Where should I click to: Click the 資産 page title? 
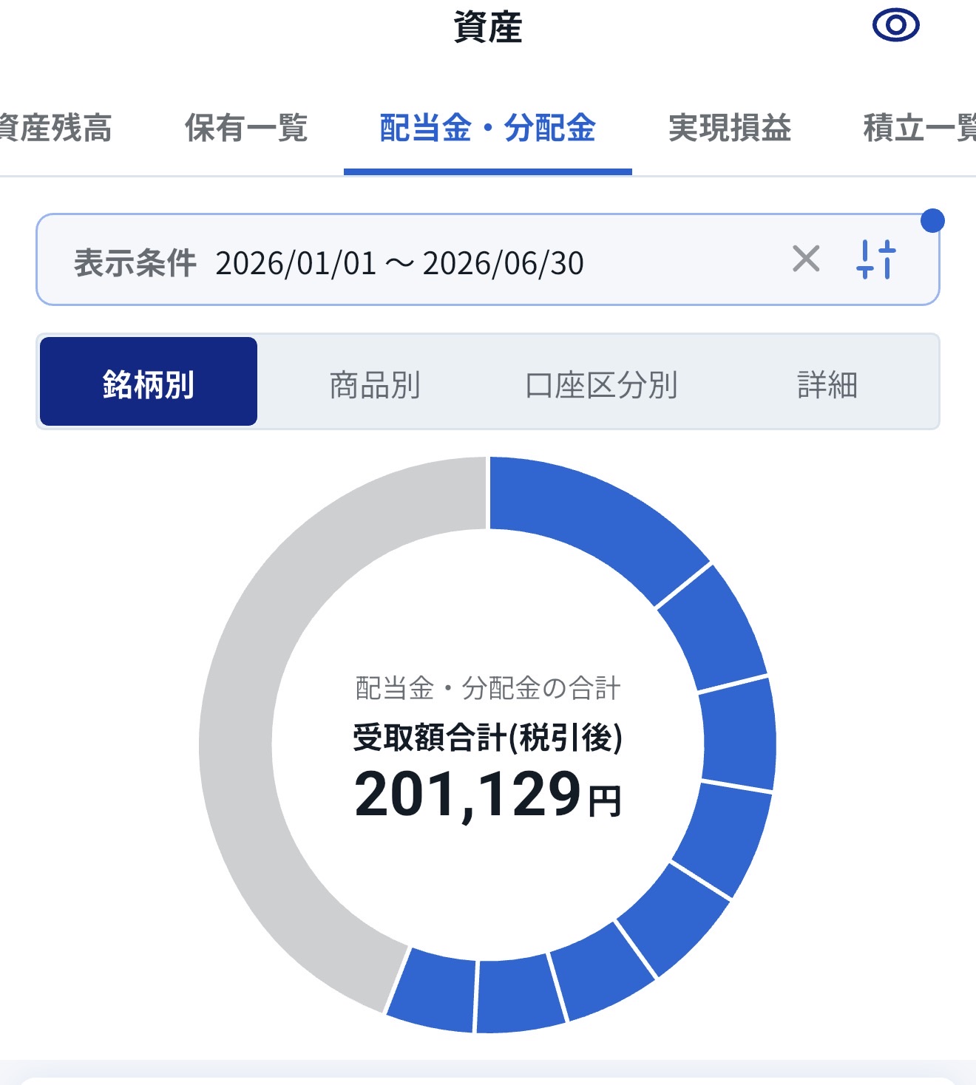[x=488, y=27]
